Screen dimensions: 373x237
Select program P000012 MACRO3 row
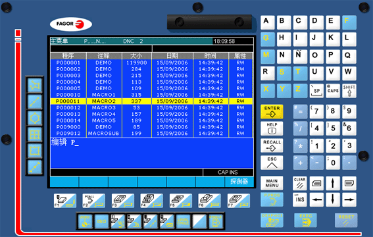click(151, 107)
